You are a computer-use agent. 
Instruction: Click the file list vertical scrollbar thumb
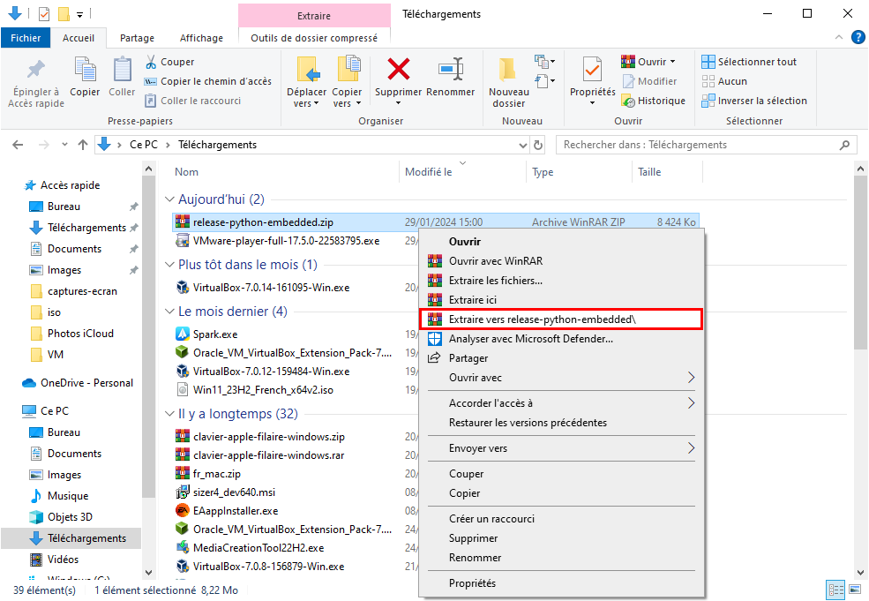click(x=860, y=263)
